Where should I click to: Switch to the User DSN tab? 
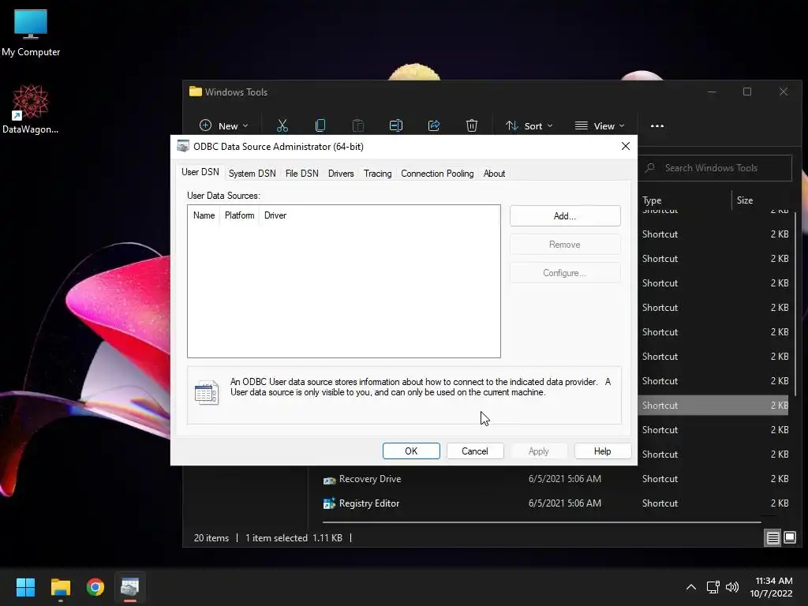coord(200,172)
